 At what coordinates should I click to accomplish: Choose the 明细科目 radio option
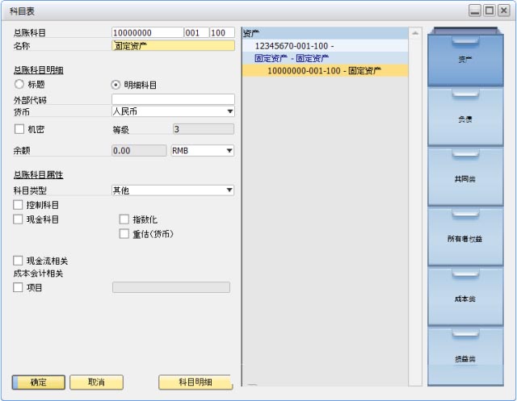[116, 84]
